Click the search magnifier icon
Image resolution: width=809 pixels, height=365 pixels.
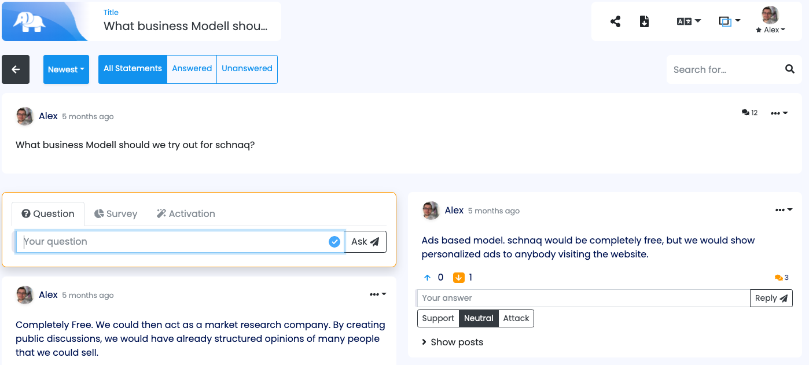tap(790, 69)
